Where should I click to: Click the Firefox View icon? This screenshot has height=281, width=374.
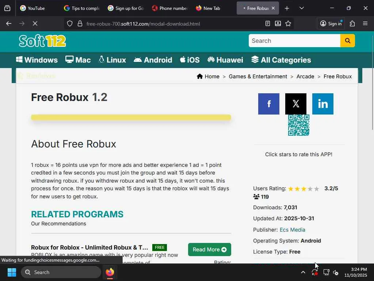7,8
